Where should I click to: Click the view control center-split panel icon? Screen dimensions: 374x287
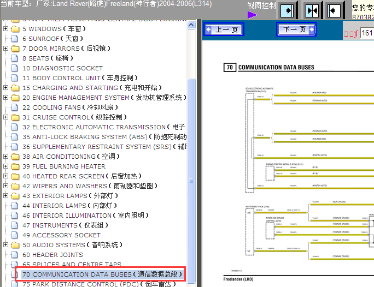point(312,10)
